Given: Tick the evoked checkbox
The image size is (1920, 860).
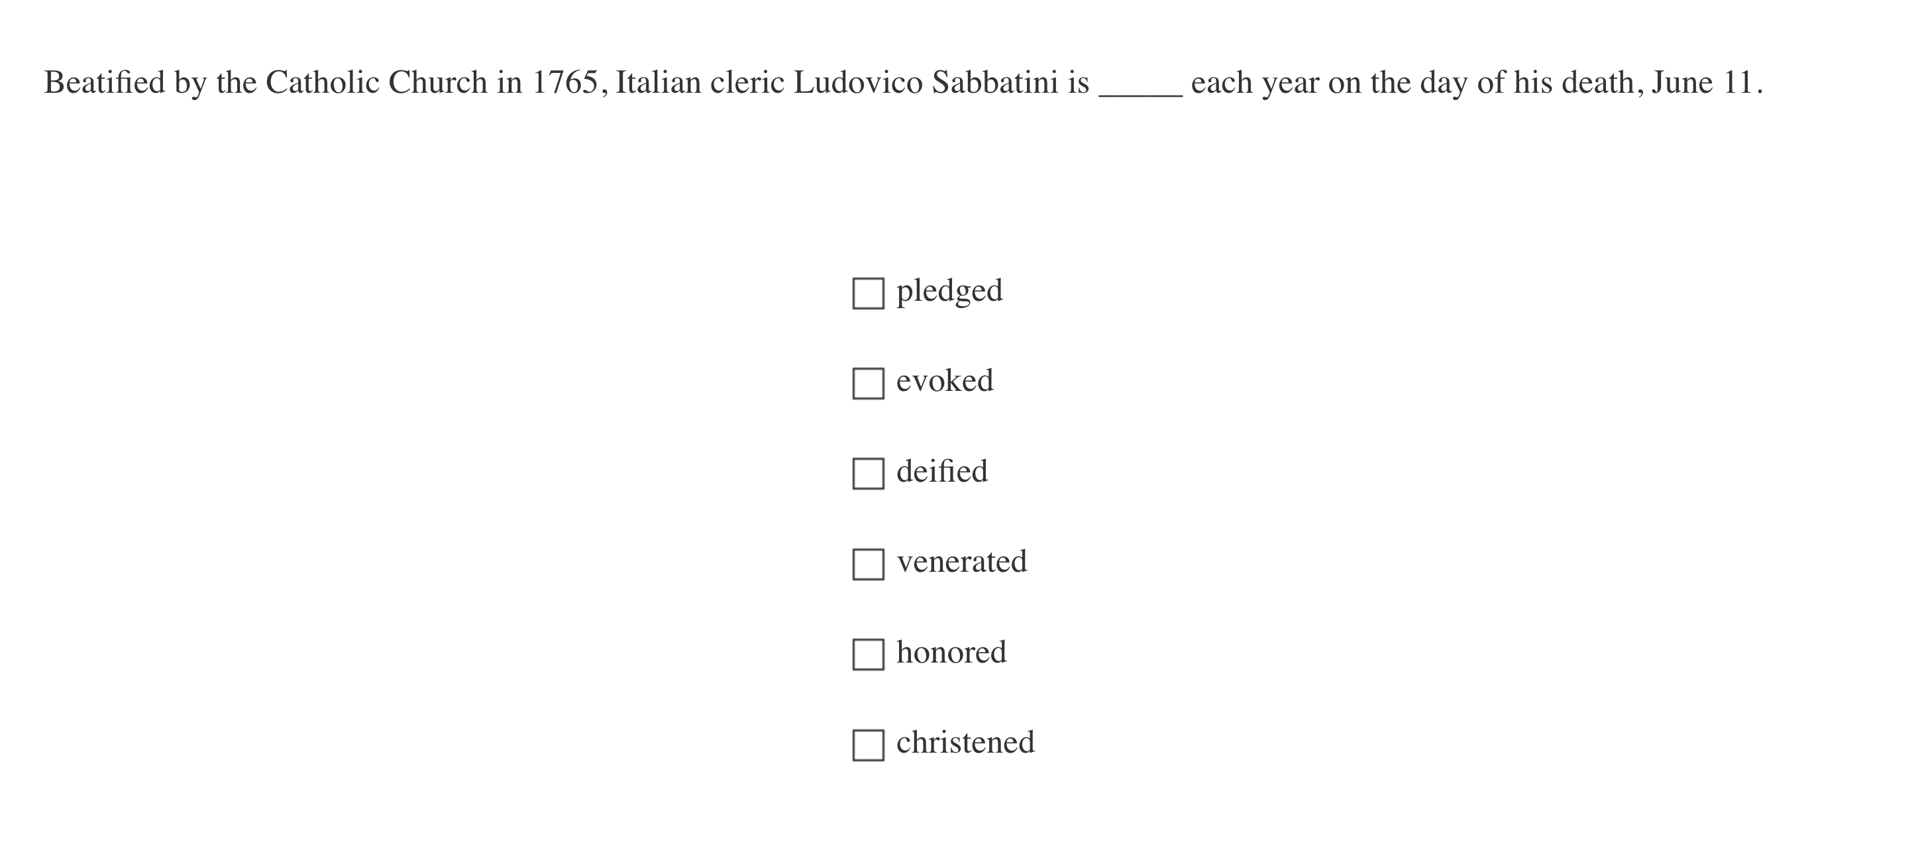Looking at the screenshot, I should click(x=869, y=384).
